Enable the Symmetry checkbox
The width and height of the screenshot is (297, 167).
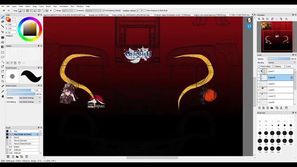coord(75,11)
